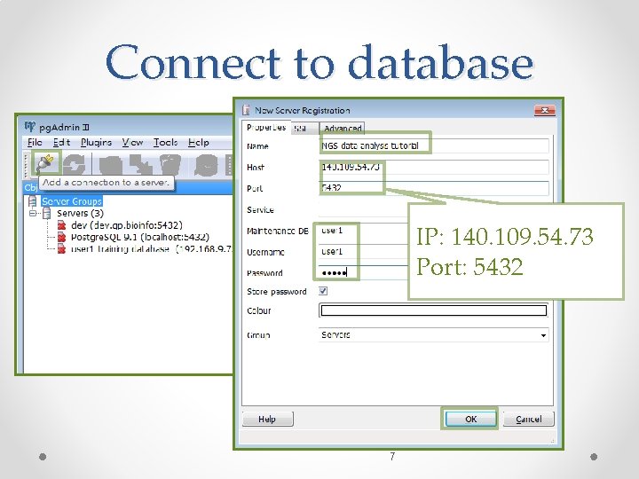Select the user1 training database server
639x479 pixels.
[151, 249]
